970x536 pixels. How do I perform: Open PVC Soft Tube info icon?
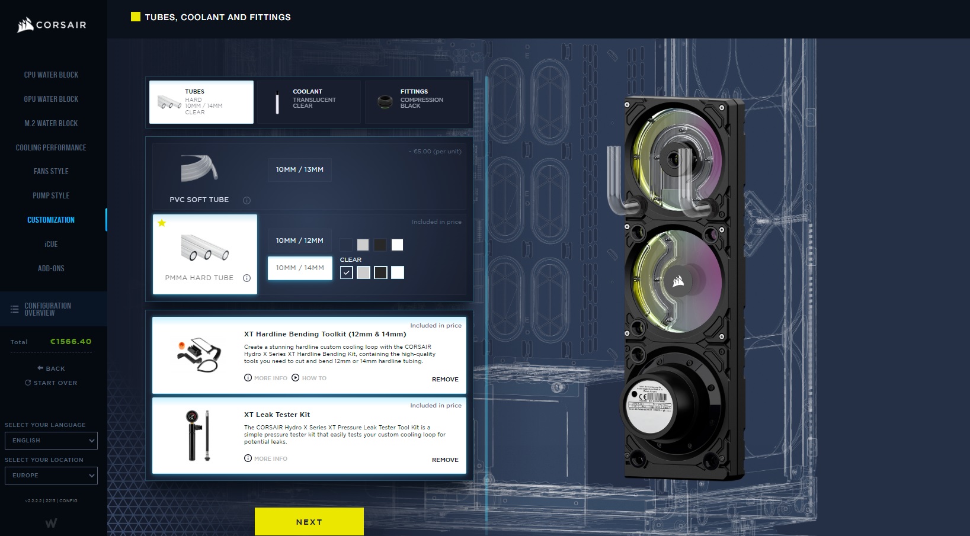(246, 200)
